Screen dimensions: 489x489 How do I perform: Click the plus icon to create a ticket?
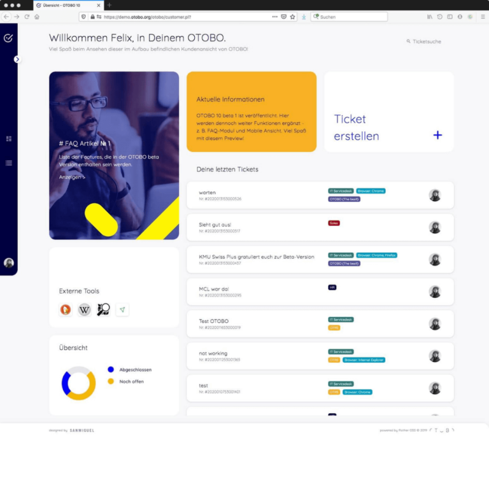[437, 135]
